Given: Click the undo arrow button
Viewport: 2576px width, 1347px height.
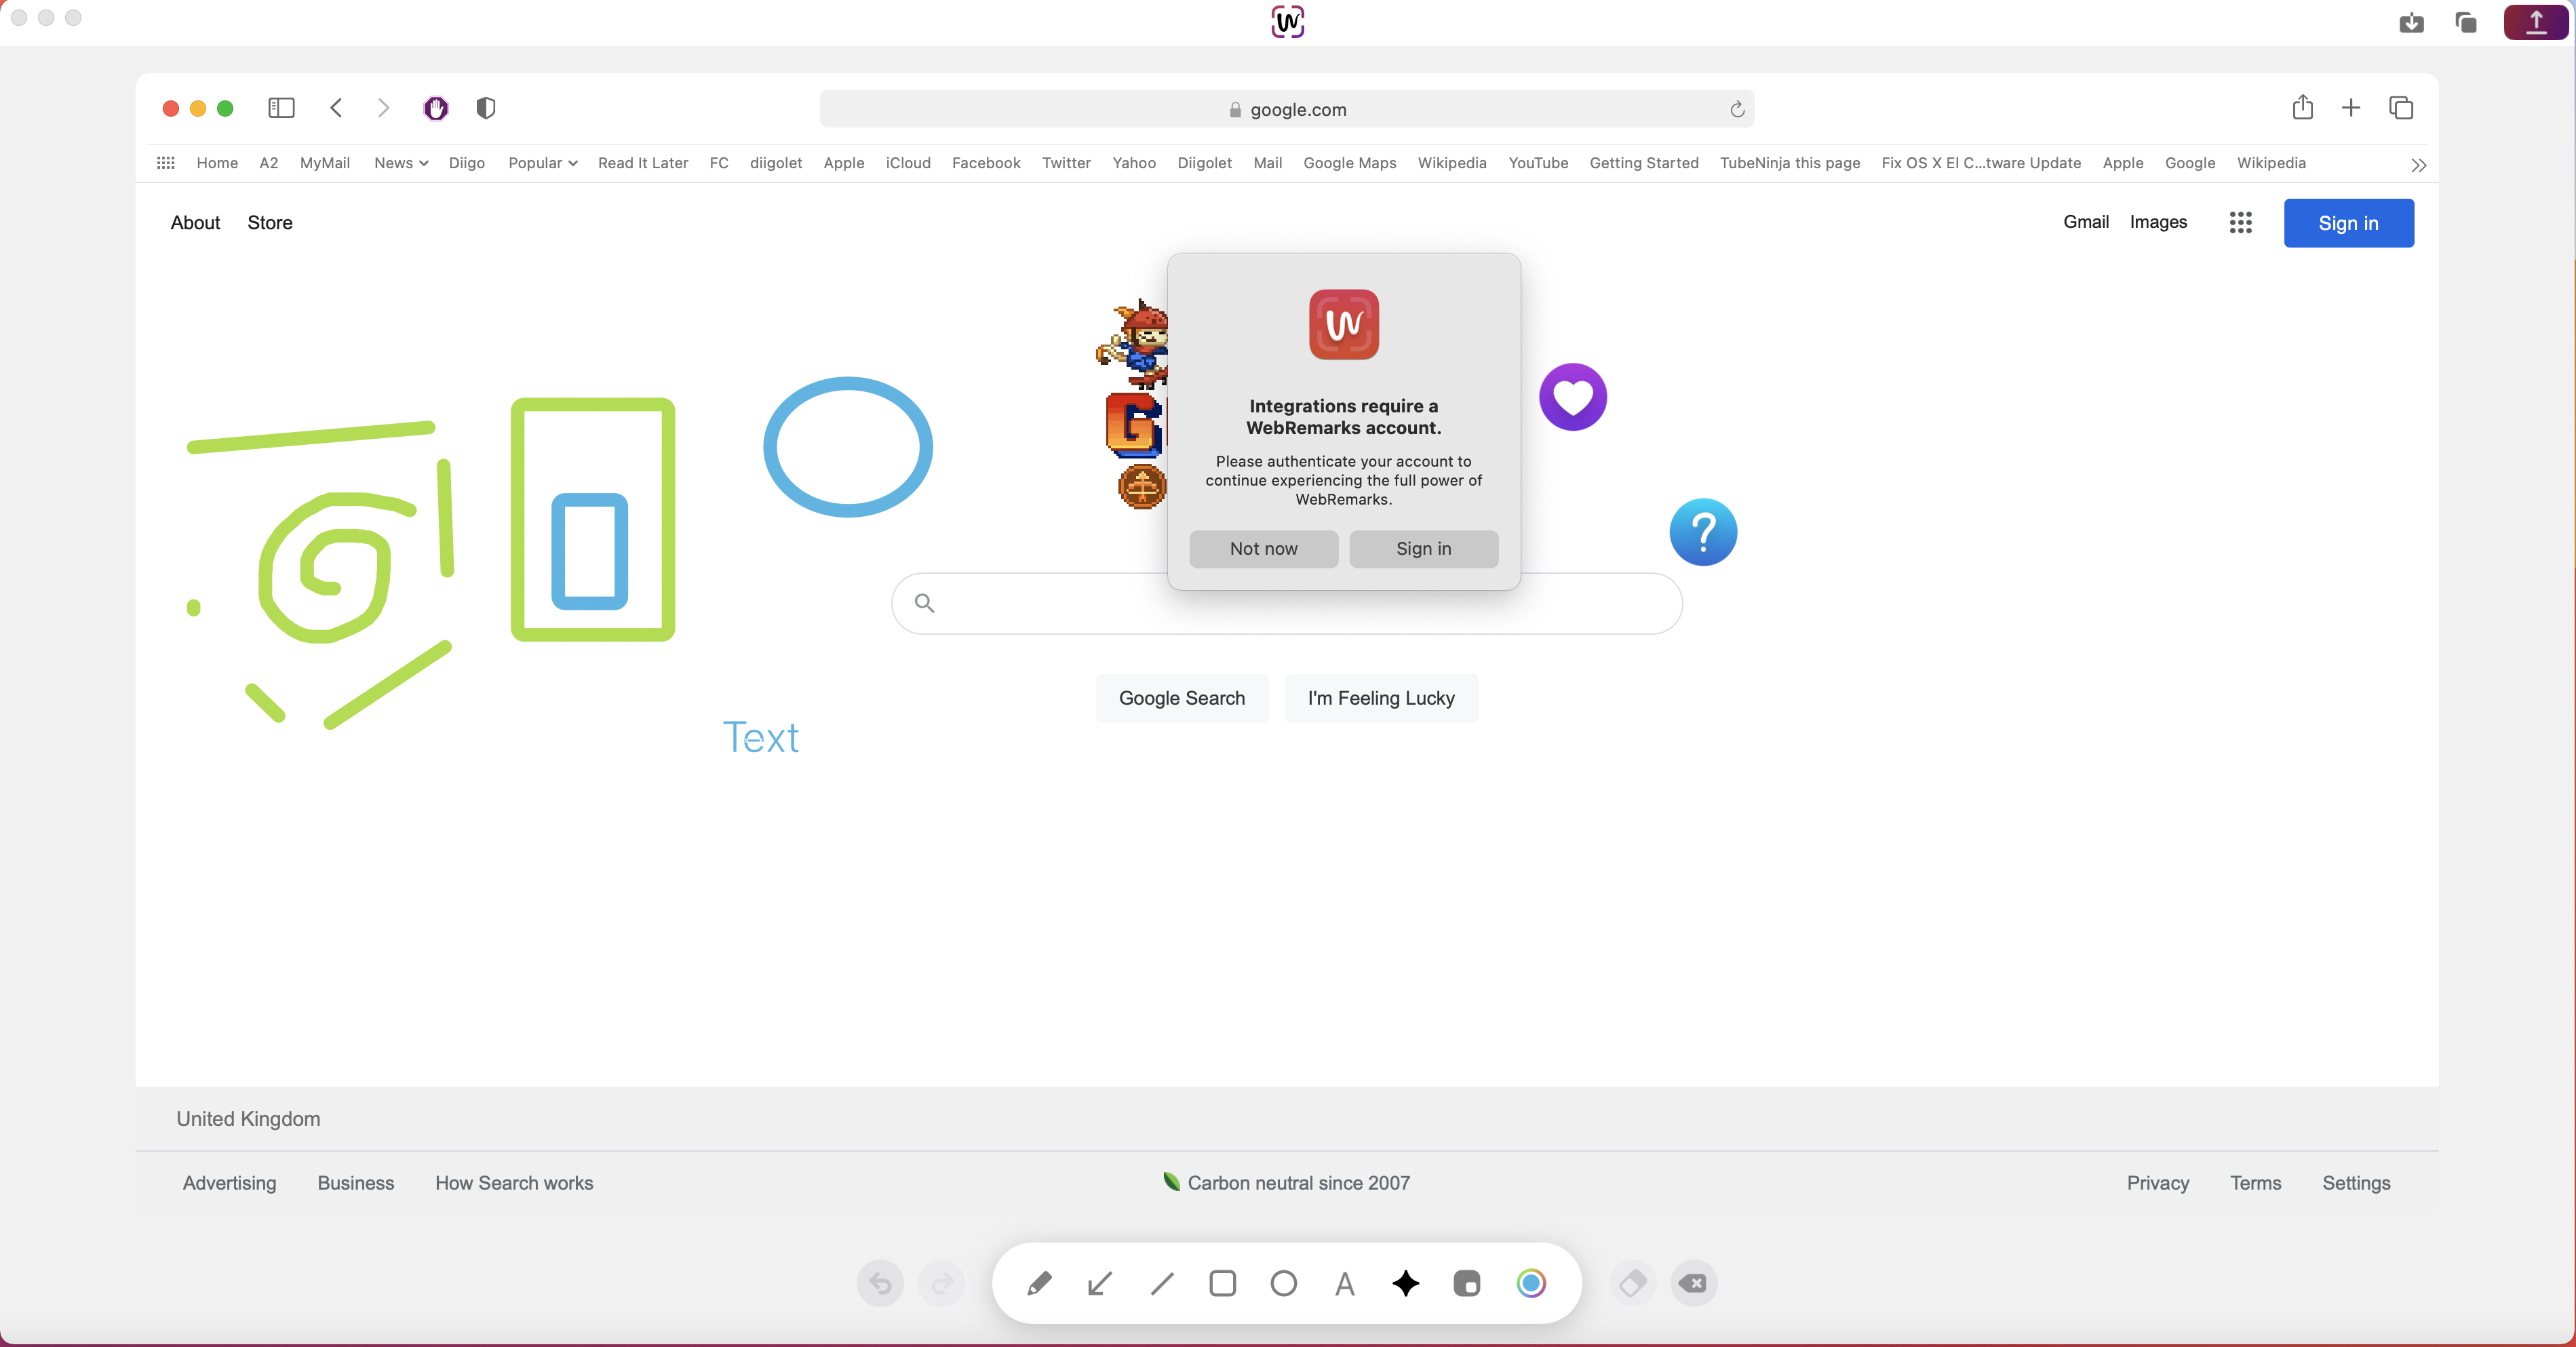Looking at the screenshot, I should pyautogui.click(x=880, y=1283).
